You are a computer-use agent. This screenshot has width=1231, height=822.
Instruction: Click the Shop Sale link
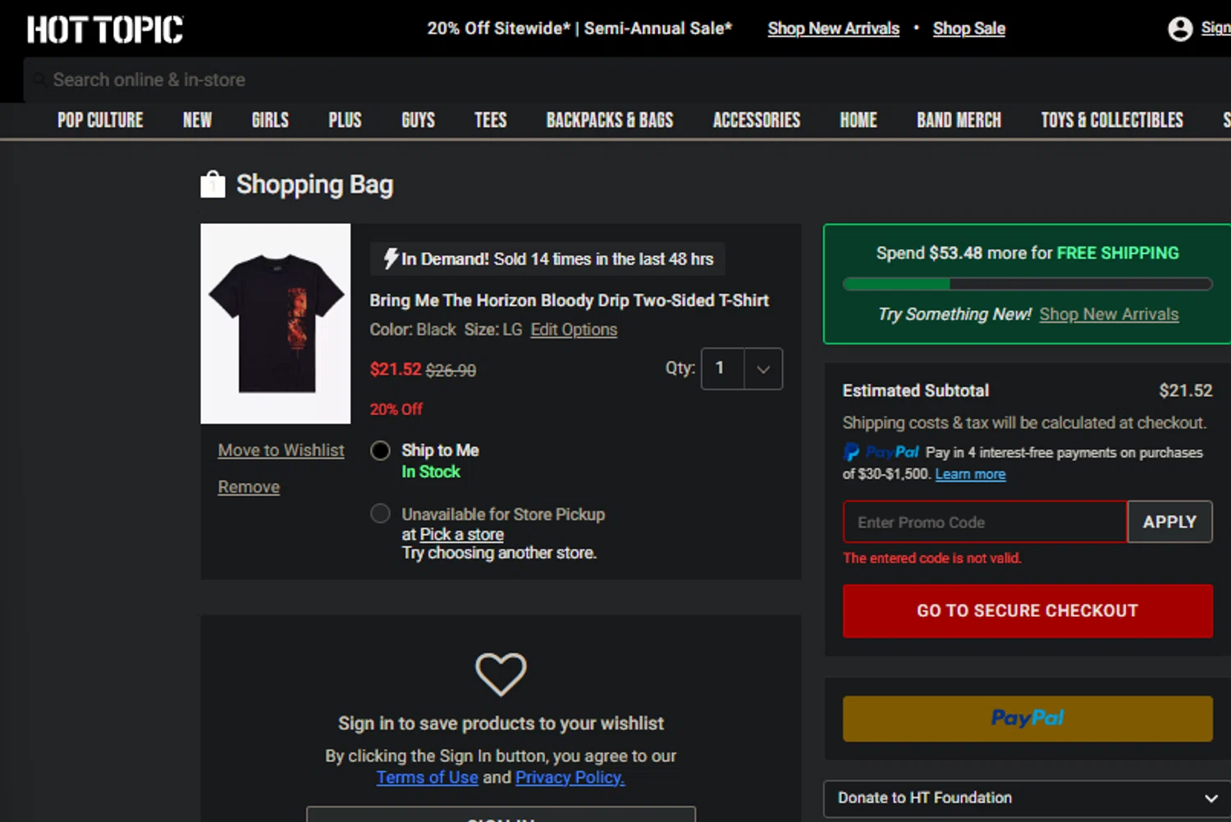click(968, 29)
